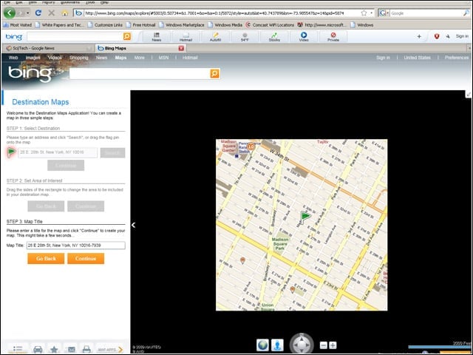Click the Bing toolbar search field

[x=75, y=36]
